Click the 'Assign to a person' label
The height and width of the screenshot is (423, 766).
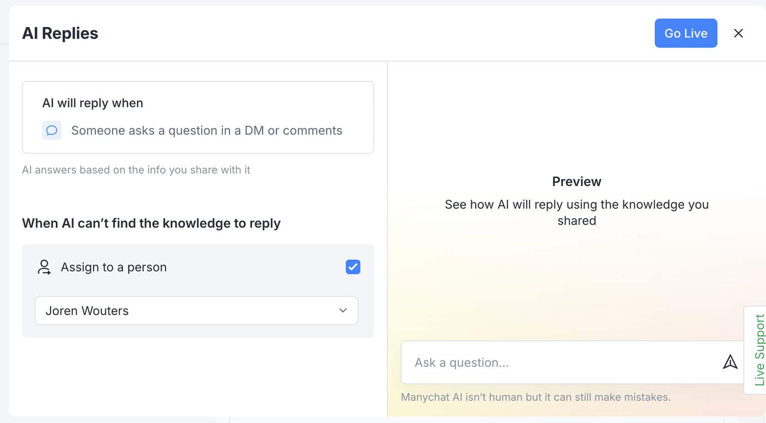pyautogui.click(x=114, y=267)
